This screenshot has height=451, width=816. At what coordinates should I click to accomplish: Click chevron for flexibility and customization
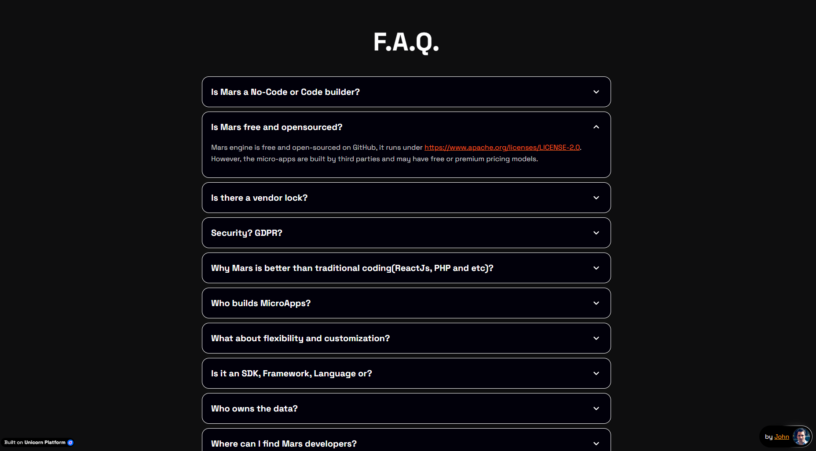pos(596,339)
